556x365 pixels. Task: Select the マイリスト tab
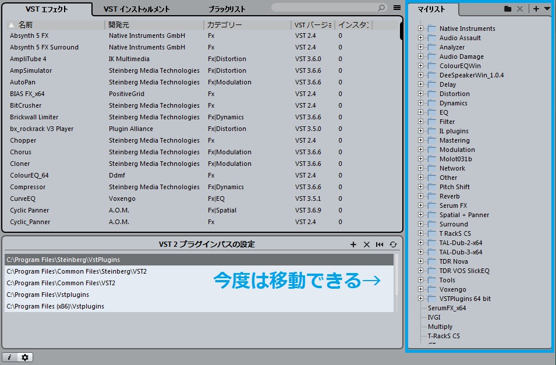click(431, 9)
